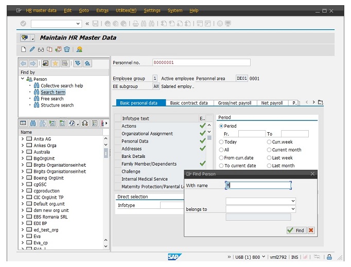Click the Copy icon in application toolbar
Viewport: 351px width, 267px height.
(49, 49)
